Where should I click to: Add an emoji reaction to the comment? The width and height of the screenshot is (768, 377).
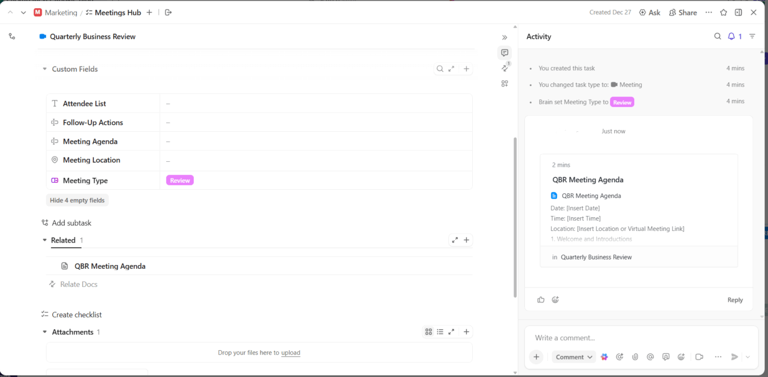[555, 299]
